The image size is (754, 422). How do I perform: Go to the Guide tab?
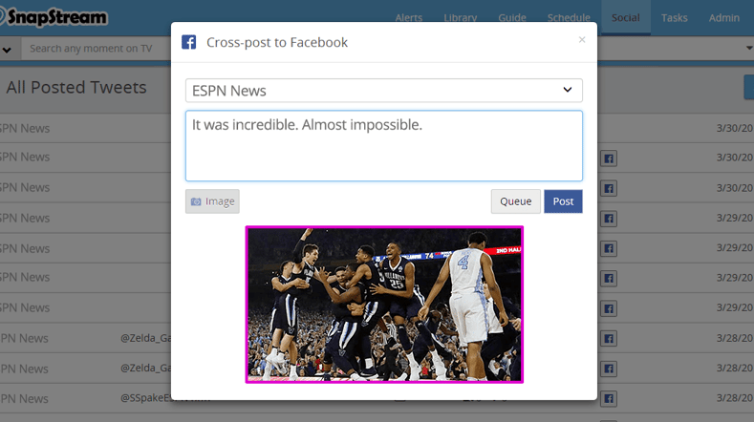pyautogui.click(x=512, y=17)
